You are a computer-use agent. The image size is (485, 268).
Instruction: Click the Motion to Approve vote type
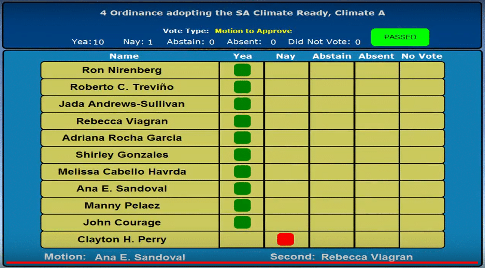click(253, 31)
